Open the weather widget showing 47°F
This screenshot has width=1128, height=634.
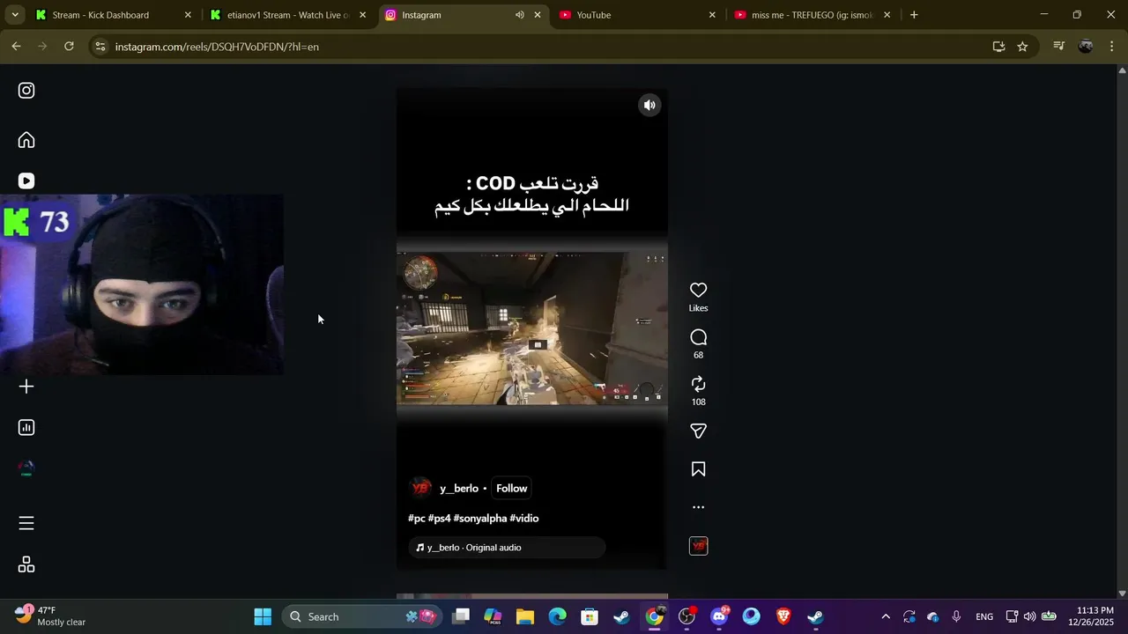(x=51, y=616)
